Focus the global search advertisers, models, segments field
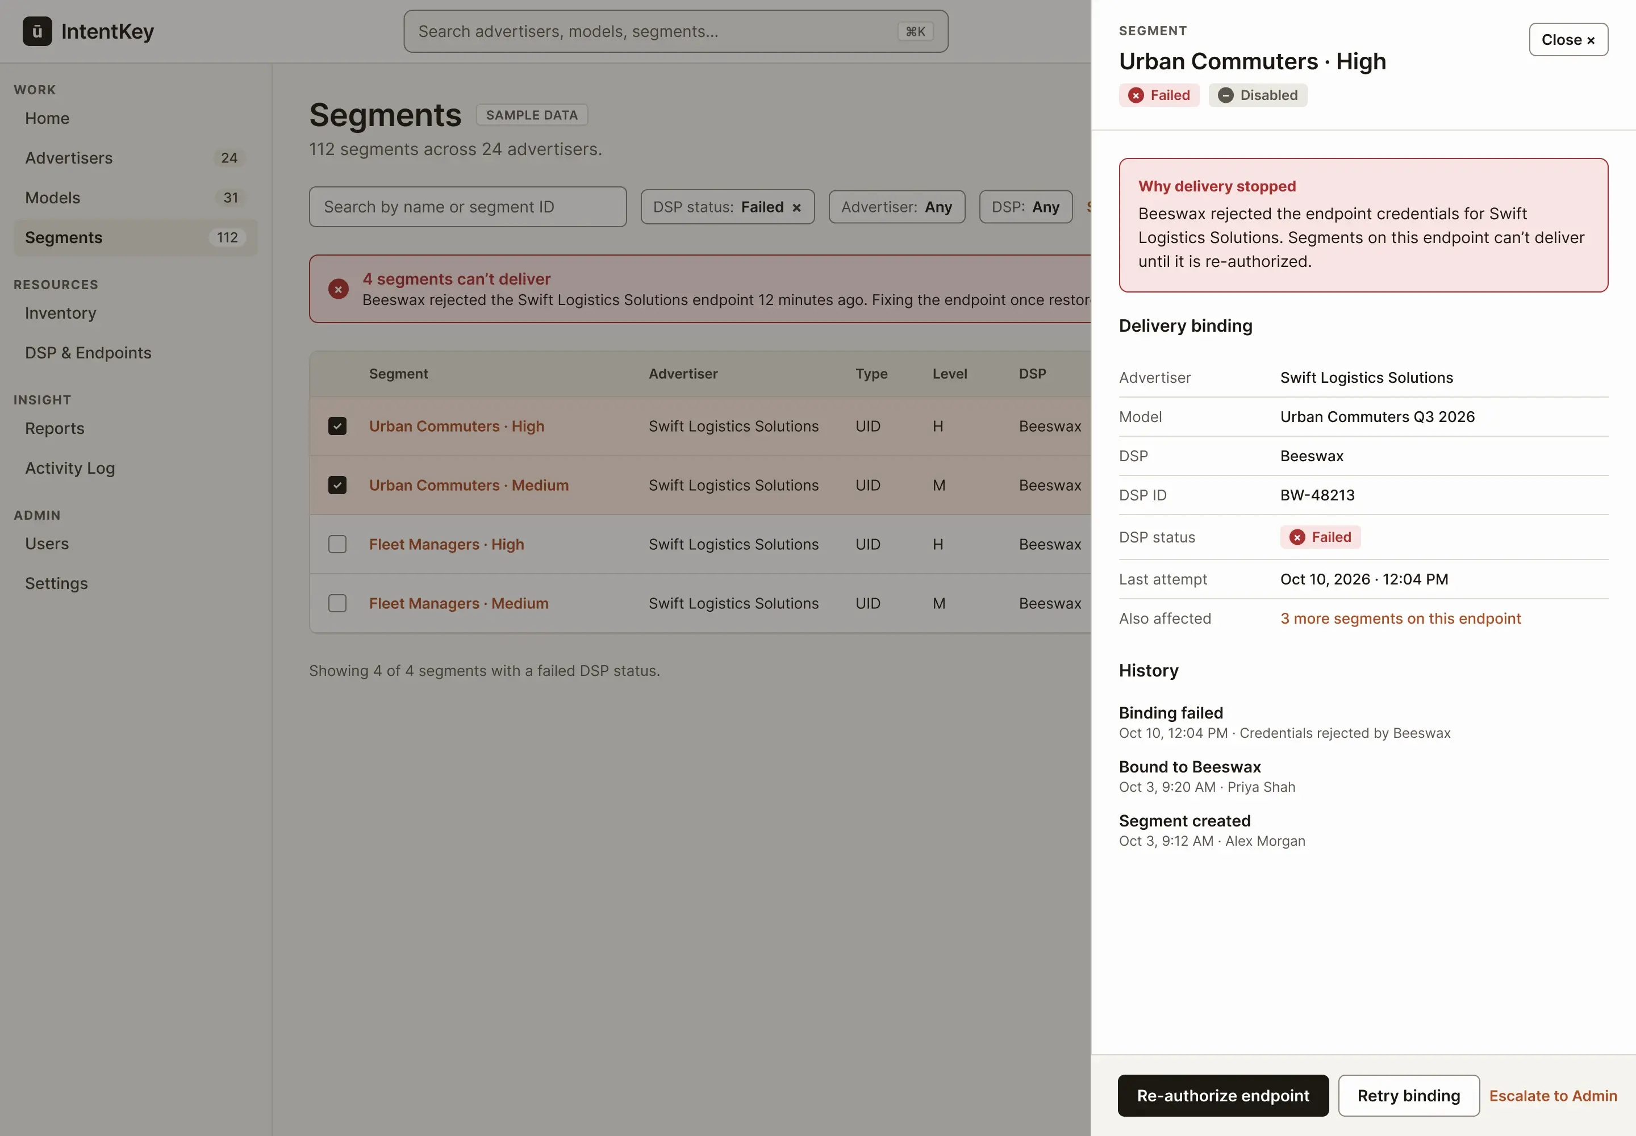Viewport: 1636px width, 1136px height. click(x=675, y=31)
